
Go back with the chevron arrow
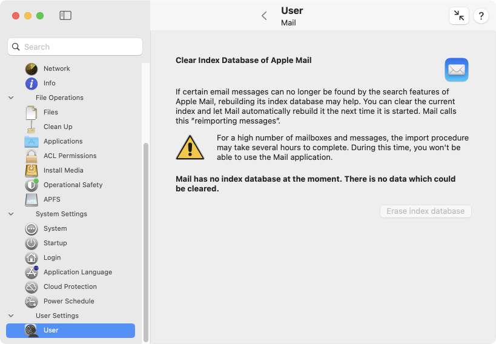[265, 16]
